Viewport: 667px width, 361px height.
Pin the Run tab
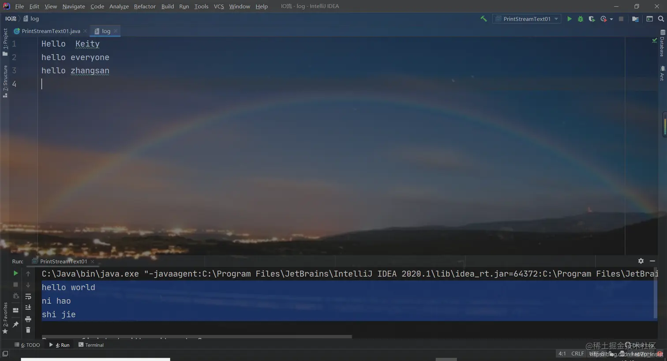[15, 324]
